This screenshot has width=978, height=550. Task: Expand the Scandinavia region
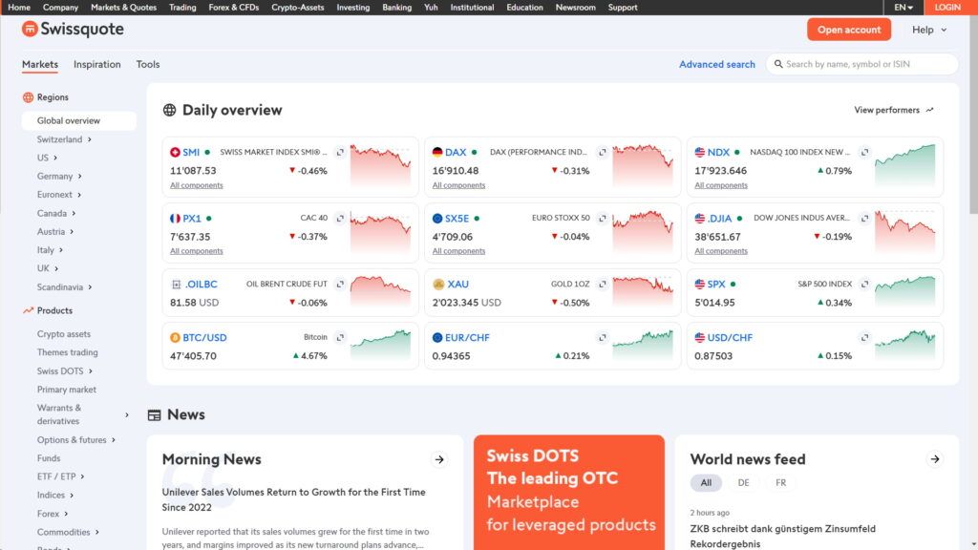point(90,286)
